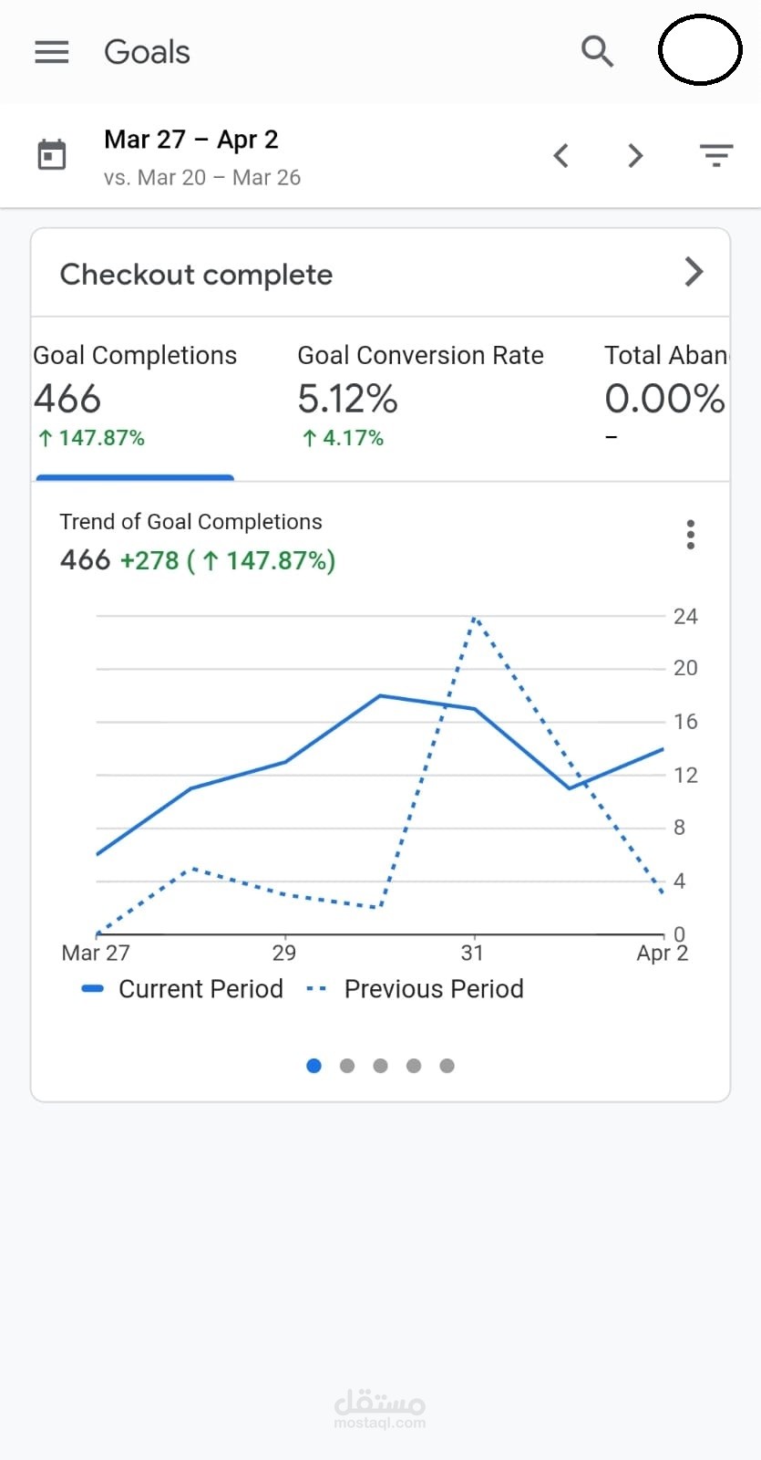Click the Current Period legend item

184,989
